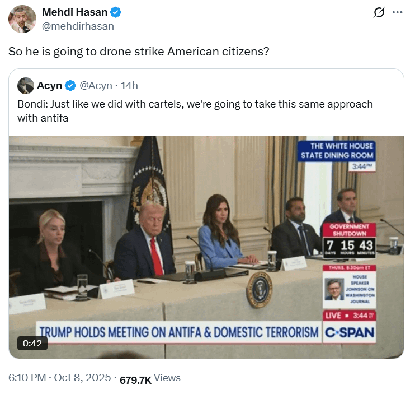
Task: Open the @mehdirhasan handle link
Action: click(78, 26)
